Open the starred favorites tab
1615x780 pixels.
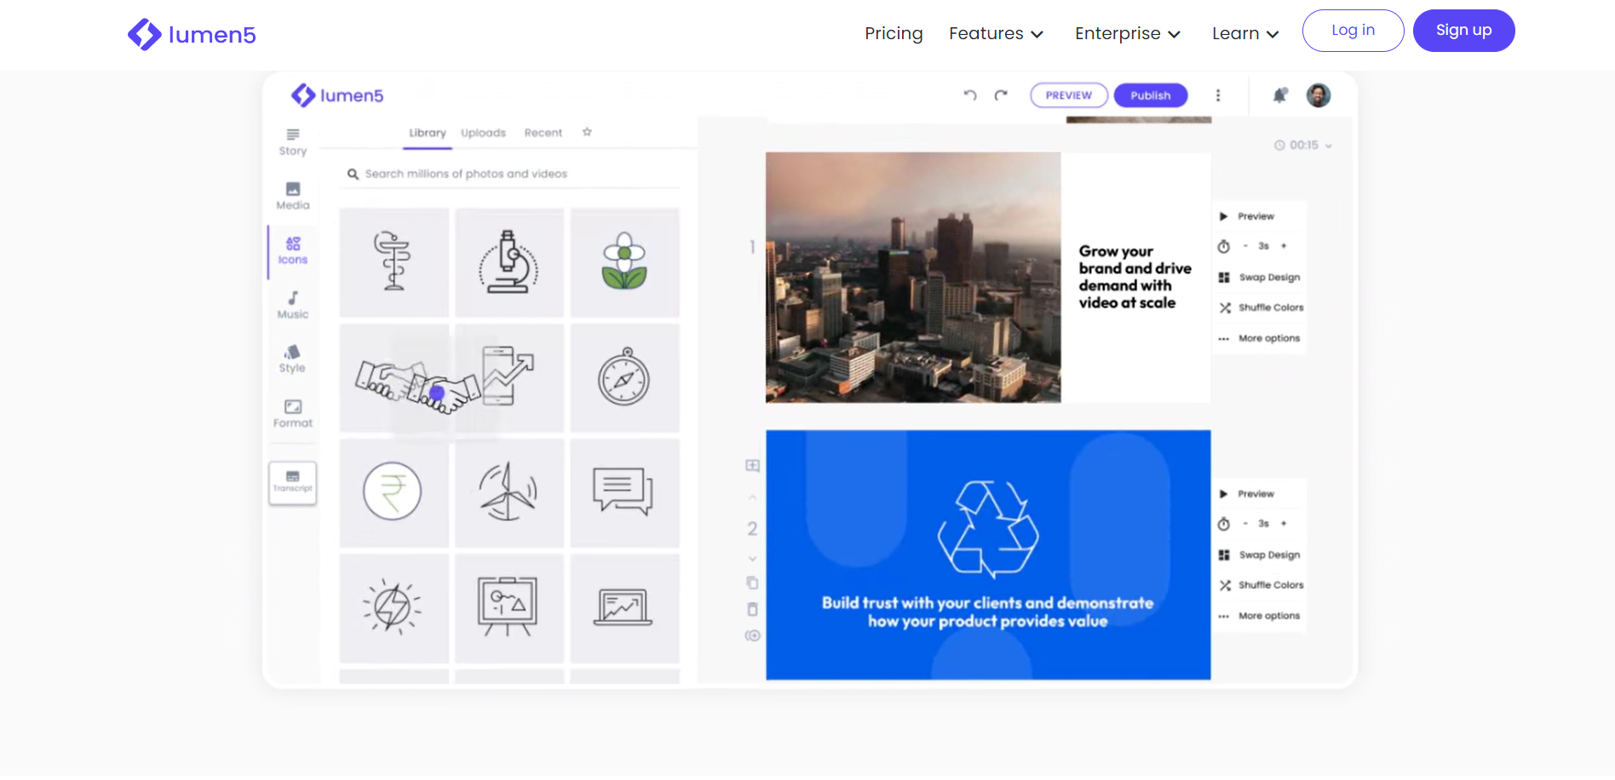587,132
